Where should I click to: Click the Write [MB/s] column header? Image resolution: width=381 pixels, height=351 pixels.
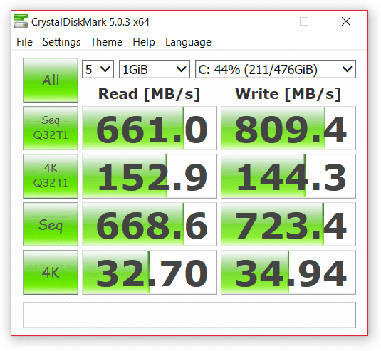click(x=288, y=94)
